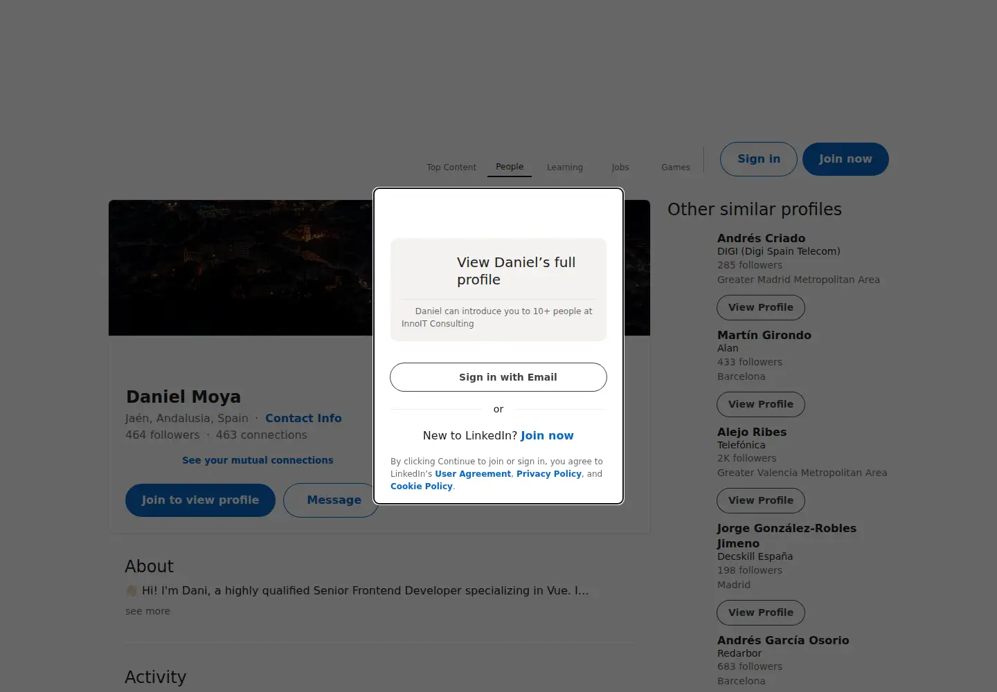Click the "View Daniel's full profile" dialog heading
The image size is (997, 692).
tap(517, 271)
